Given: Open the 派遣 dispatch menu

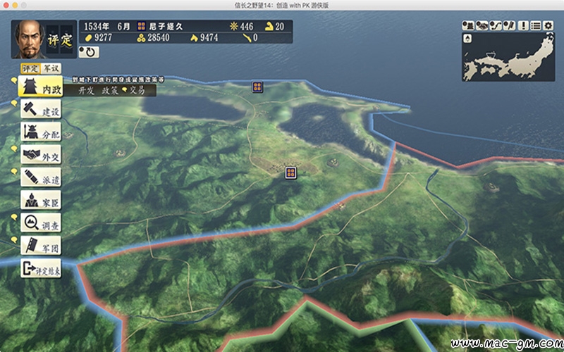Looking at the screenshot, I should 41,177.
